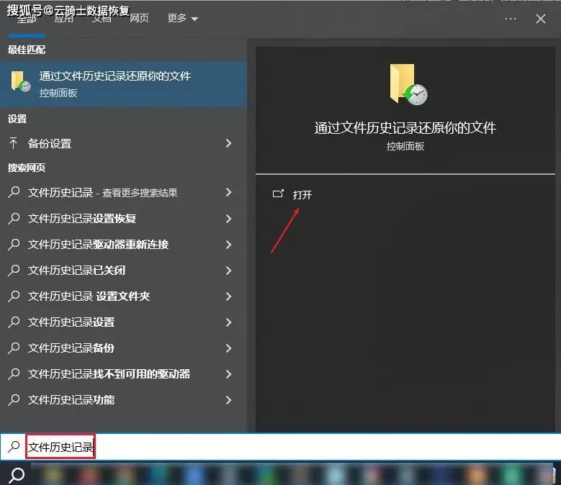Click 打开 to open the control panel item
Viewport: 561px width, 485px height.
302,195
